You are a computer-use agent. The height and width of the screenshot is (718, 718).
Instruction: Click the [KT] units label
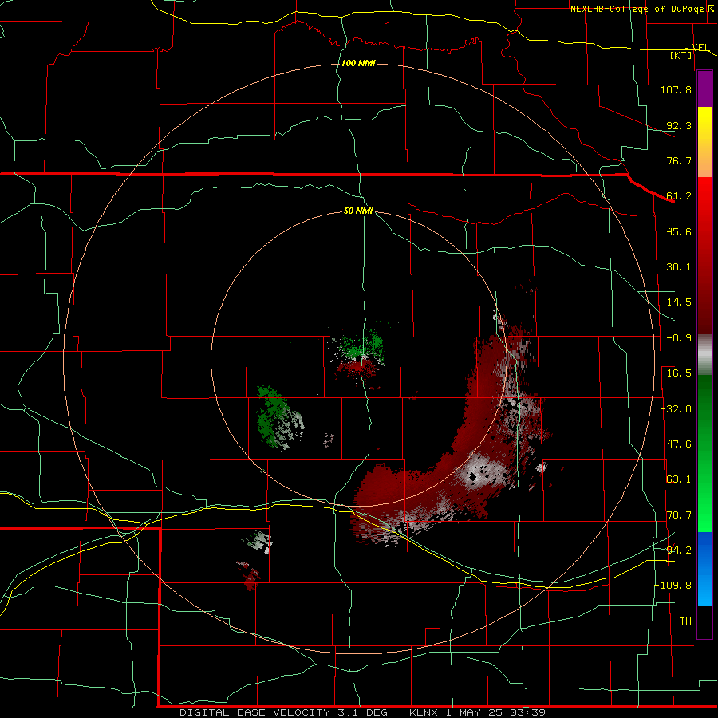click(x=681, y=55)
